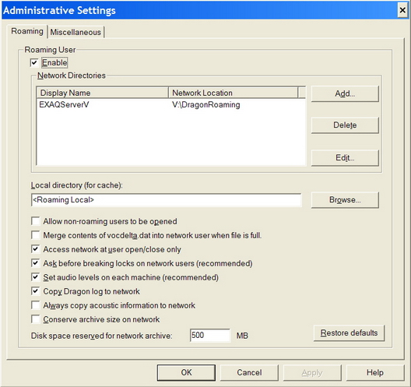The width and height of the screenshot is (411, 387).
Task: Uncheck Ask before breaking locks option
Action: click(35, 263)
